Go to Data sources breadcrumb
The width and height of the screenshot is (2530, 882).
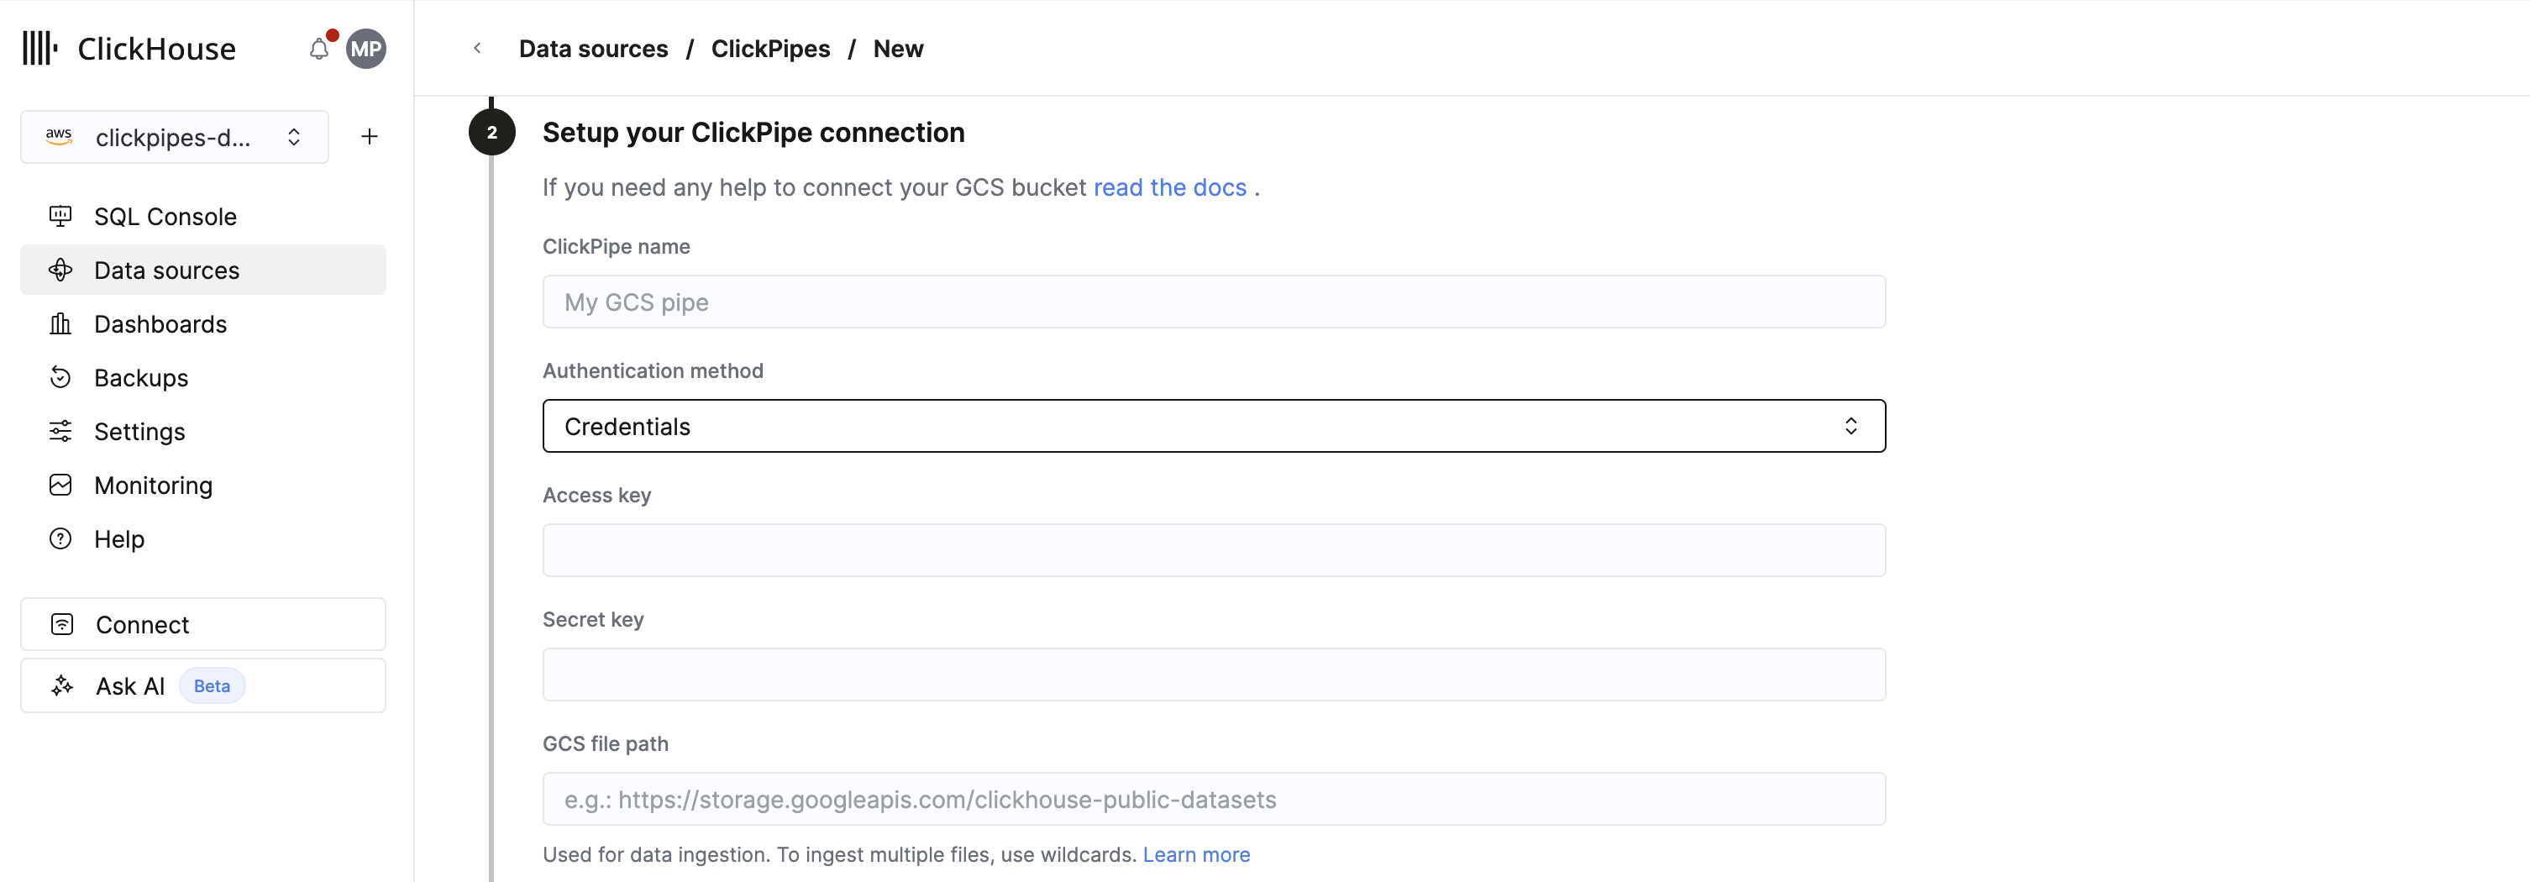tap(593, 48)
